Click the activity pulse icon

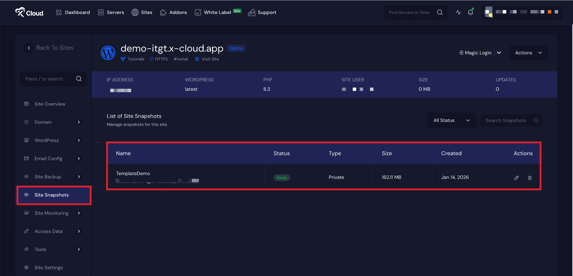(x=458, y=12)
